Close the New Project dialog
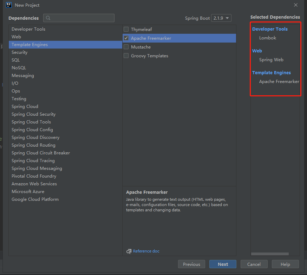 [x=296, y=5]
